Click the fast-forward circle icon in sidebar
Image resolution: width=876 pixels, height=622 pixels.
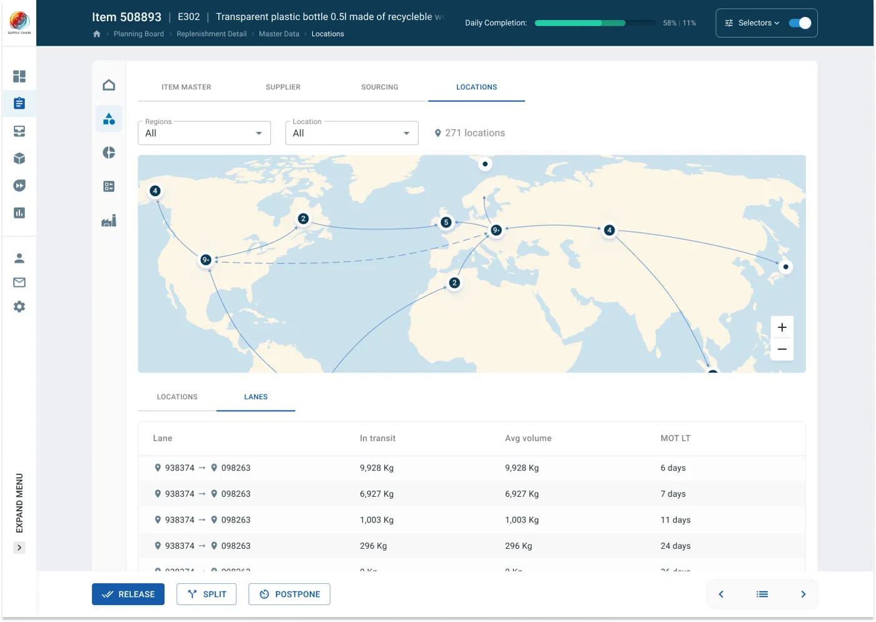pyautogui.click(x=19, y=186)
